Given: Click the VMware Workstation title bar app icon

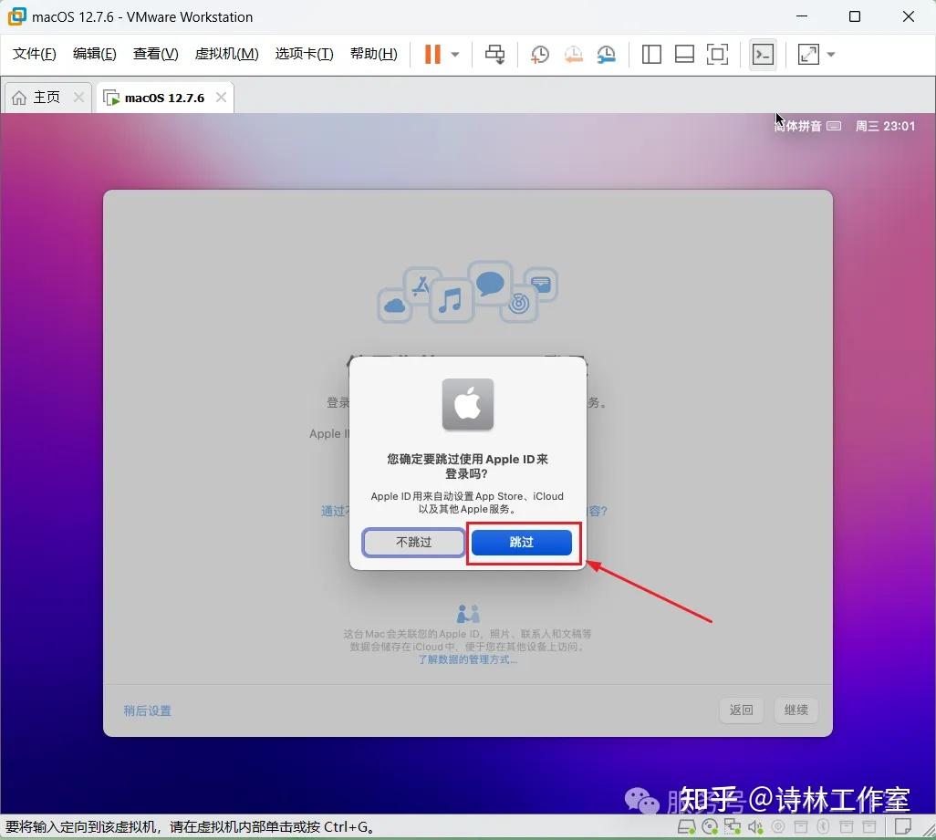Looking at the screenshot, I should [16, 16].
